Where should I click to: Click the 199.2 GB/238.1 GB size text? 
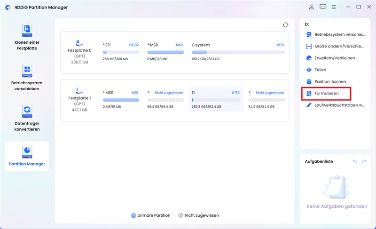point(205,59)
